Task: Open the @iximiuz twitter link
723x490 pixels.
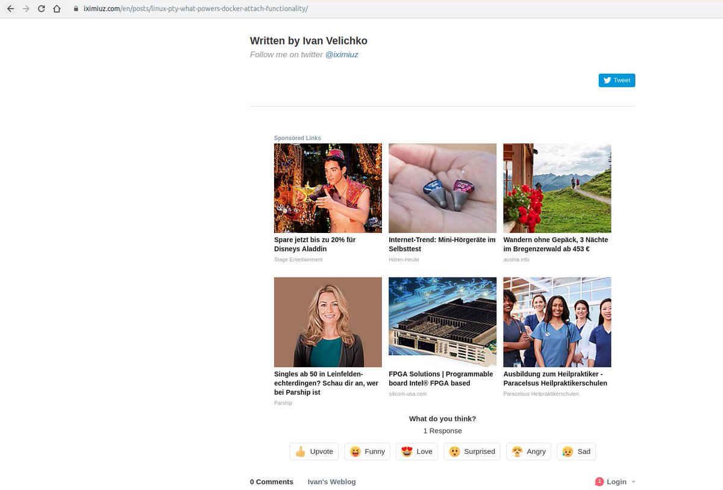Action: pos(342,55)
